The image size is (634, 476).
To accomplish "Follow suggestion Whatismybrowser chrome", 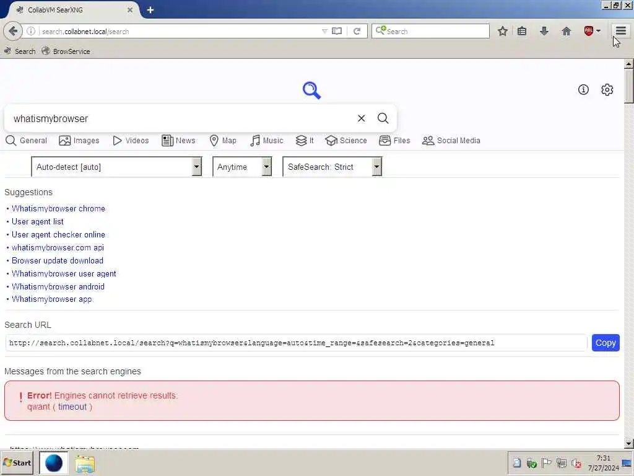I will coord(58,208).
